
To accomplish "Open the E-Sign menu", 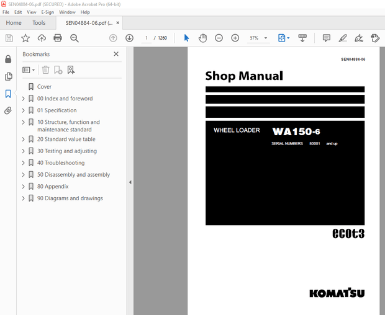I will tap(47, 12).
